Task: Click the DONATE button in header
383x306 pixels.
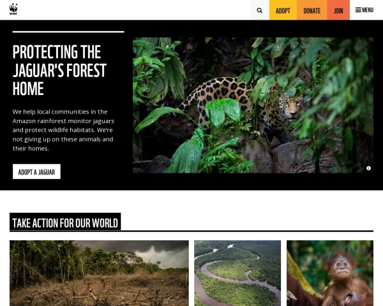Action: [312, 10]
